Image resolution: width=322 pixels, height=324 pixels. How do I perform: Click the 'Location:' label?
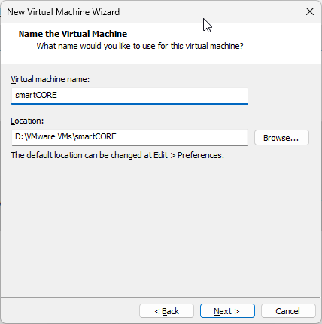coord(27,121)
